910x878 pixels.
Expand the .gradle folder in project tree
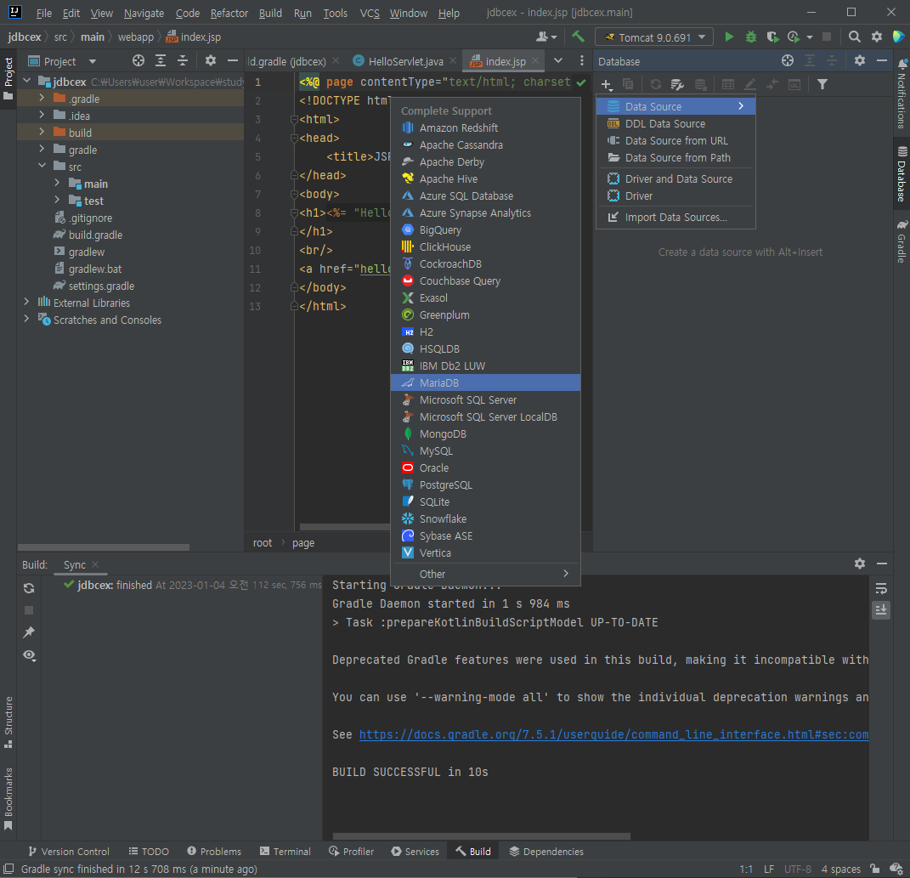42,98
